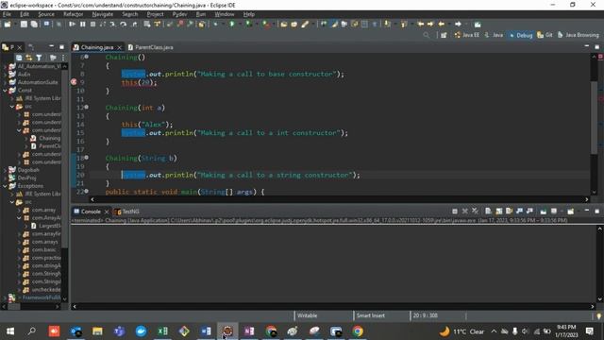Click the tip lightbulb in status bar
Screen dimensions: 604x340
(598, 315)
